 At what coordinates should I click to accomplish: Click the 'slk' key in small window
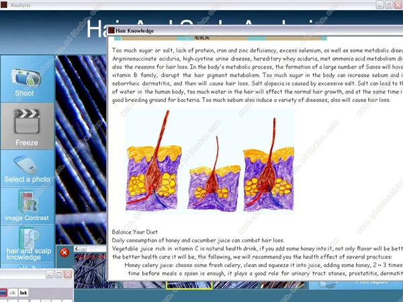(13, 293)
